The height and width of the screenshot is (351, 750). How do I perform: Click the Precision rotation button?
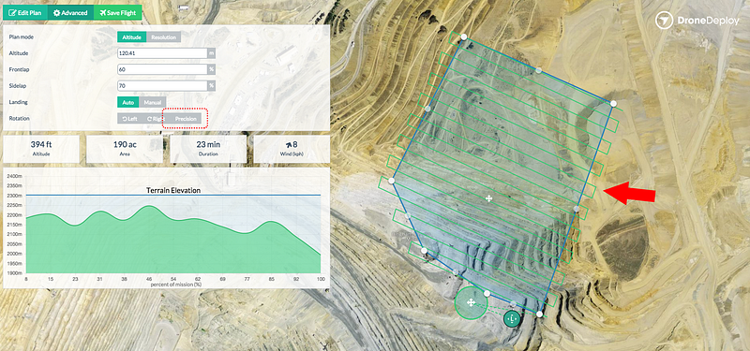186,119
